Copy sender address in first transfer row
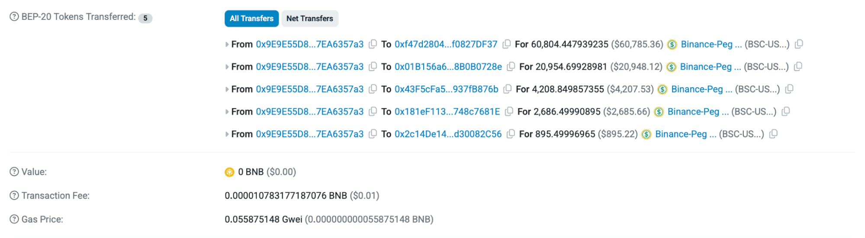Screen dimensions: 865x238 [372, 44]
